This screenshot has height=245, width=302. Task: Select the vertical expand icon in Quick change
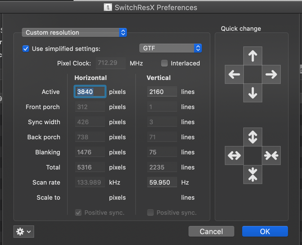click(253, 137)
